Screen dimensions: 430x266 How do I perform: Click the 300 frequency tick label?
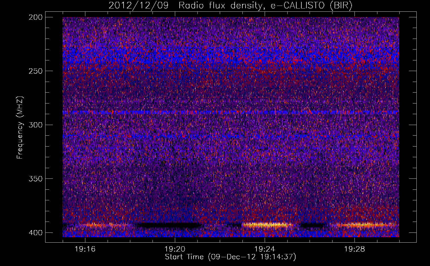point(35,125)
